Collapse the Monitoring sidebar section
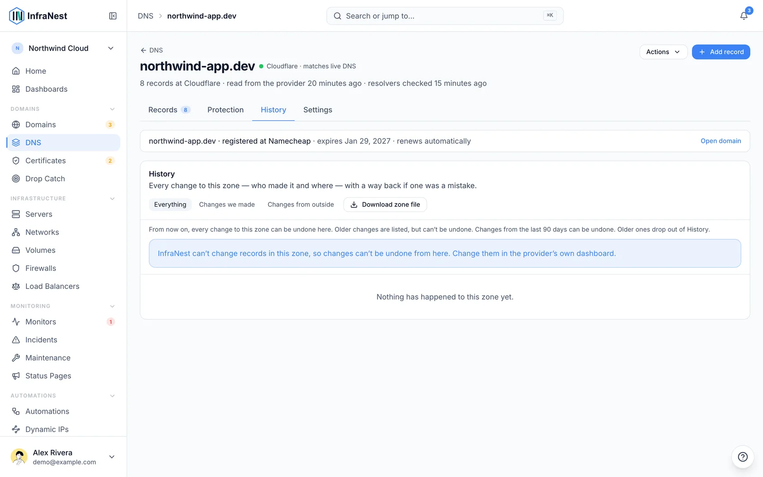Screen dimensions: 763x477 pyautogui.click(x=113, y=306)
